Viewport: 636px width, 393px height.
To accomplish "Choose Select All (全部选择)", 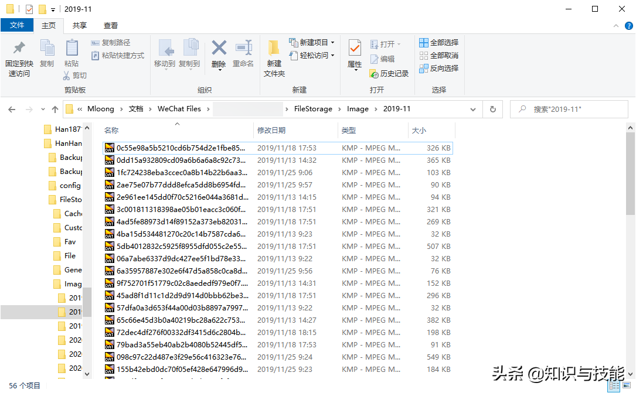I will pos(438,43).
